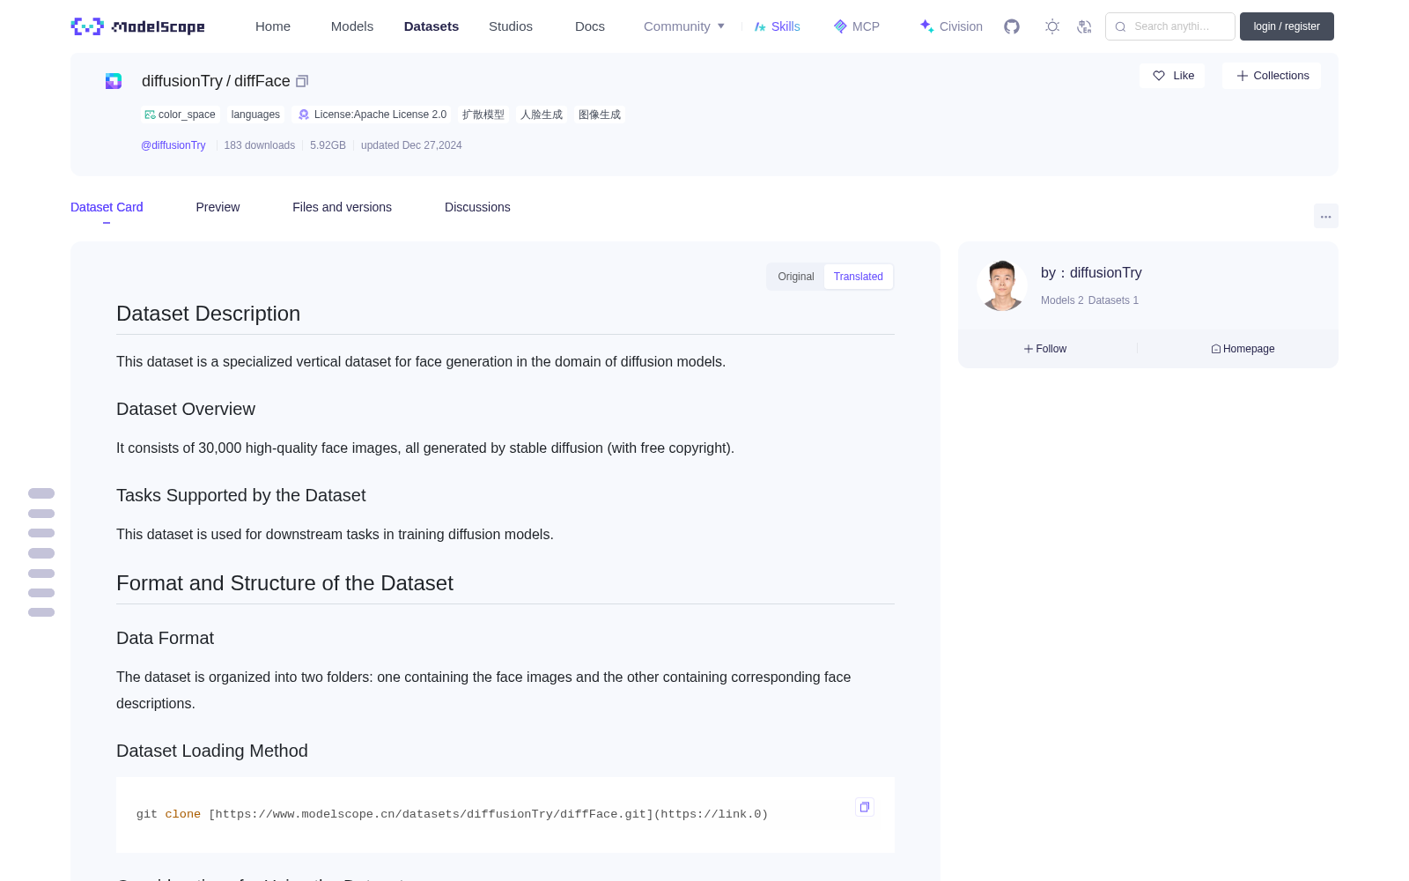Toggle the light/dark theme sun icon
This screenshot has width=1409, height=881.
[x=1052, y=26]
